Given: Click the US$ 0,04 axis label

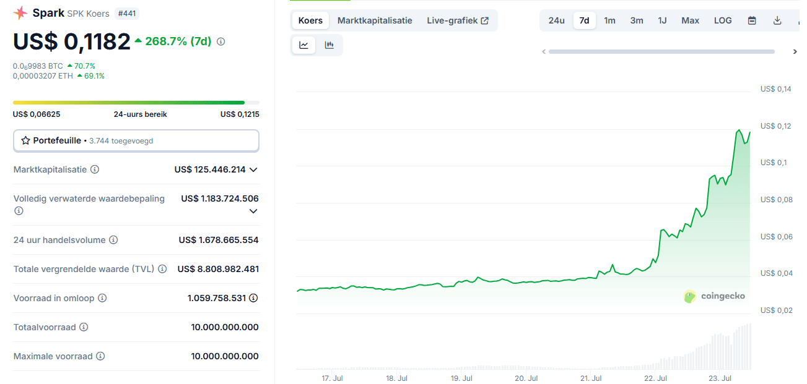Looking at the screenshot, I should (776, 273).
